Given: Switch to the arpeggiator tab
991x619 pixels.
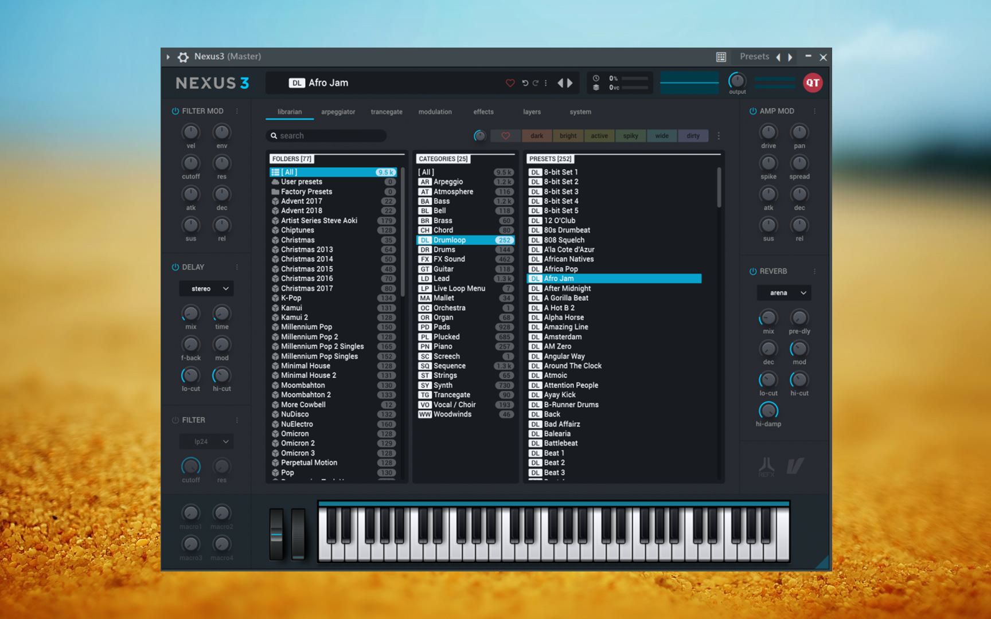Looking at the screenshot, I should click(x=337, y=112).
